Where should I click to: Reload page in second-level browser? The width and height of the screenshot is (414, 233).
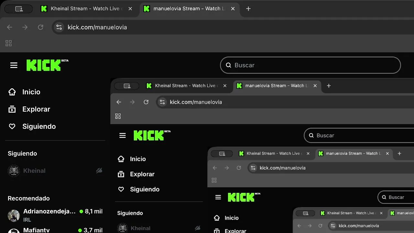click(146, 102)
